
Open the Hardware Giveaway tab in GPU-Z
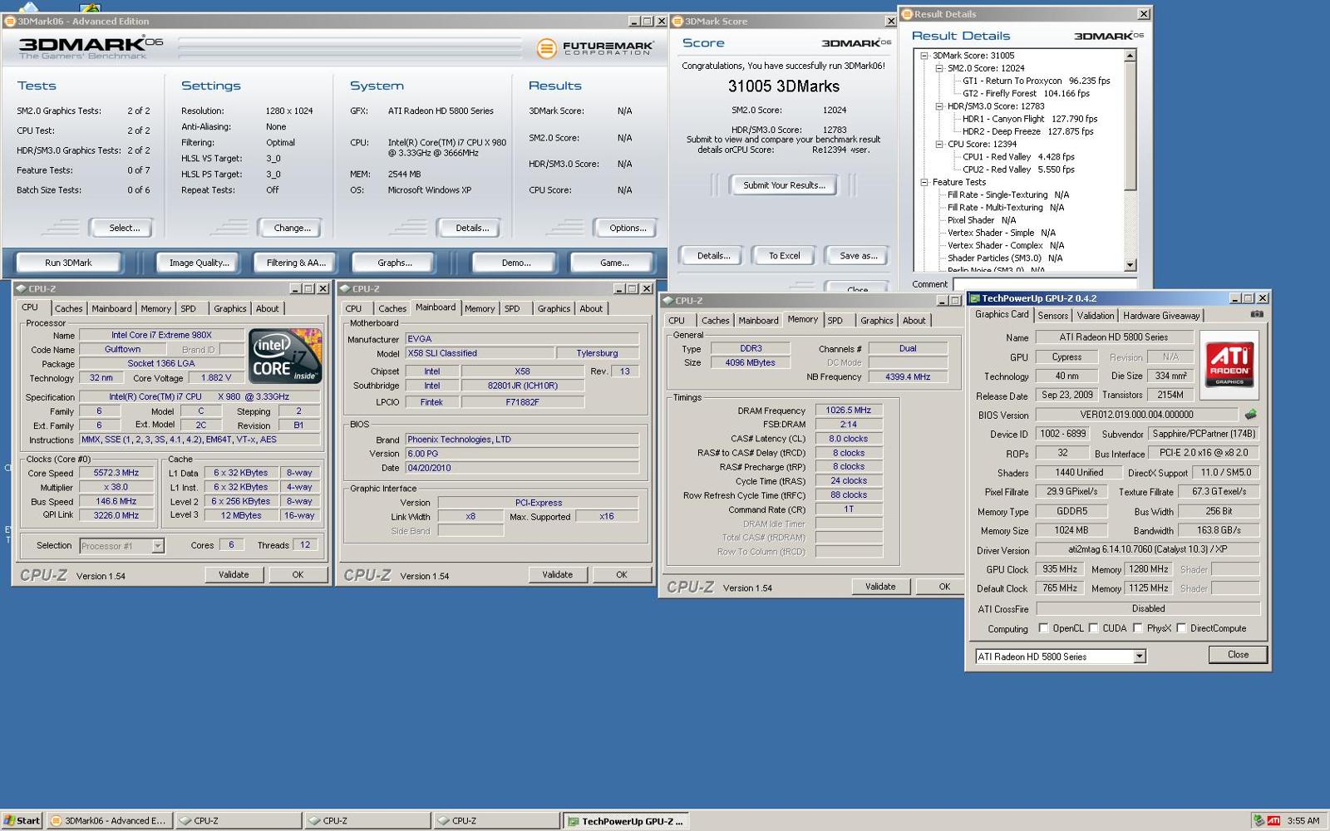pyautogui.click(x=1161, y=316)
